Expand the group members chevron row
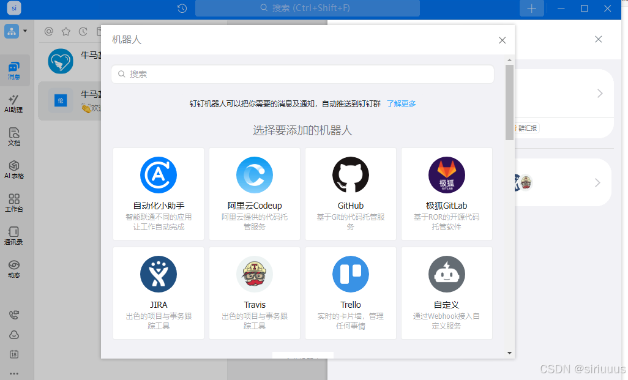This screenshot has width=628, height=380. click(x=597, y=182)
